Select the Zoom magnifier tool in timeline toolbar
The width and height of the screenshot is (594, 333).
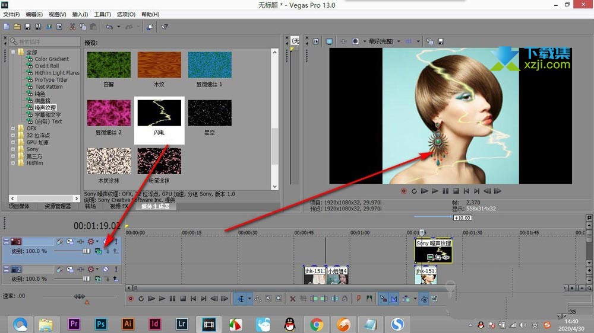point(279,299)
